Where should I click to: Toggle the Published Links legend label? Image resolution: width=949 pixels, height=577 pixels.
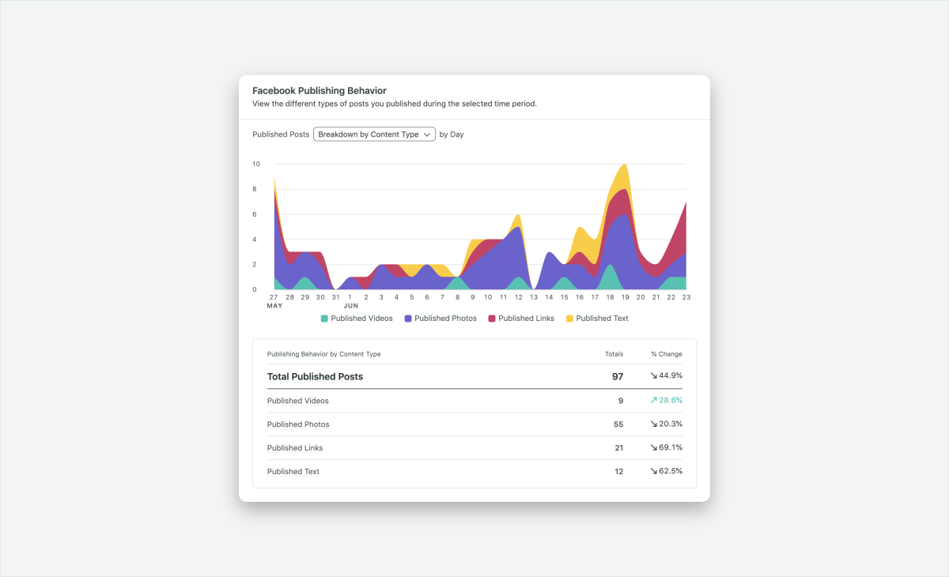point(526,319)
